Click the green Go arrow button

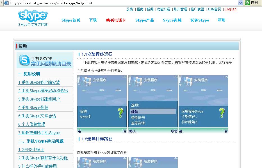pyautogui.click(x=247, y=3)
